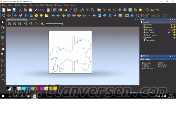This screenshot has height=117, width=176.
Task: Click the Set Model Size icon
Action: pos(55,10)
